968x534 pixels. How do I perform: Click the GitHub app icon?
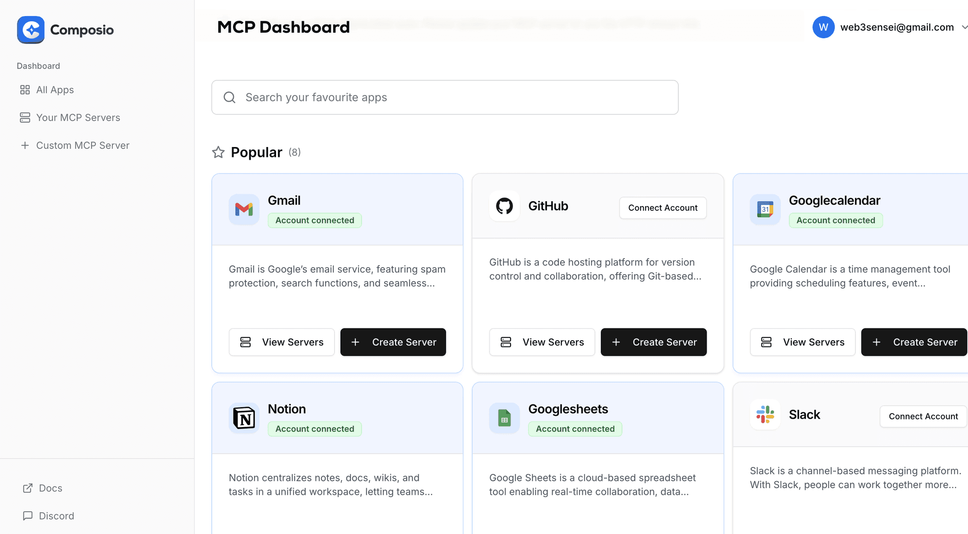504,206
